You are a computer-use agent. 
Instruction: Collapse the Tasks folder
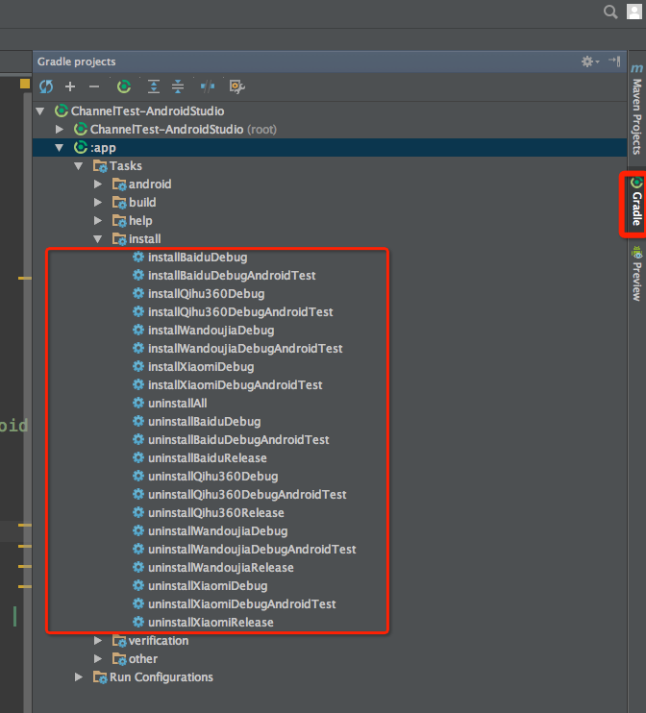[79, 166]
